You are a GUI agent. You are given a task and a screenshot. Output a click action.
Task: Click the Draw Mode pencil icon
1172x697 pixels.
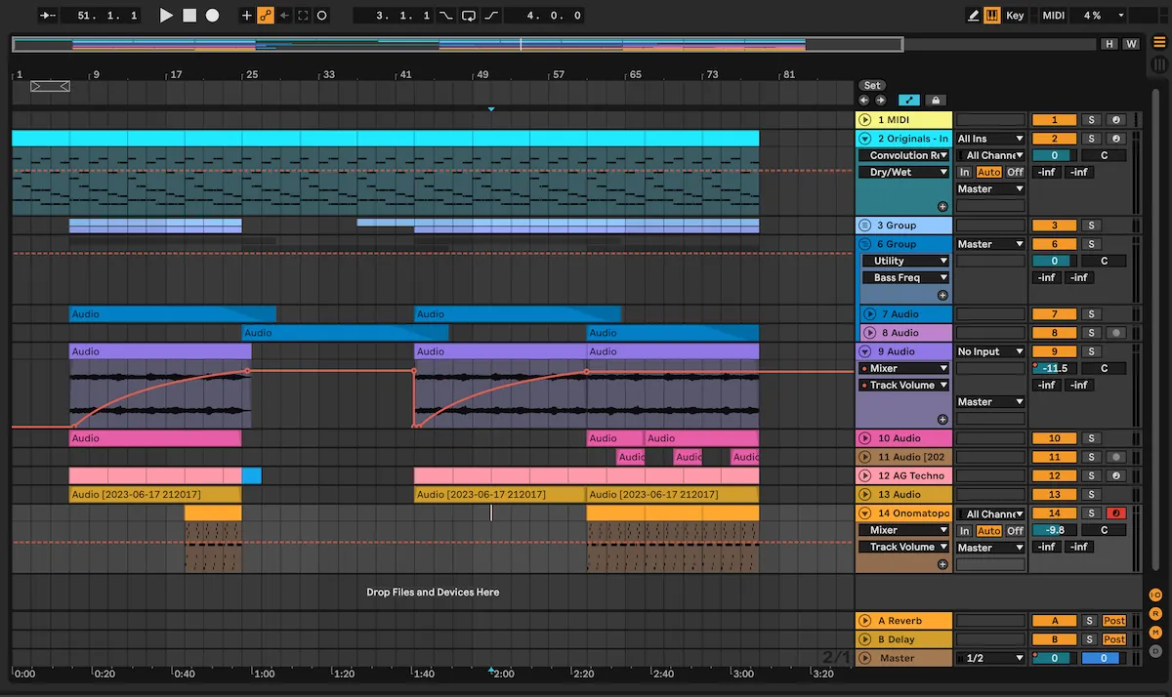[973, 16]
